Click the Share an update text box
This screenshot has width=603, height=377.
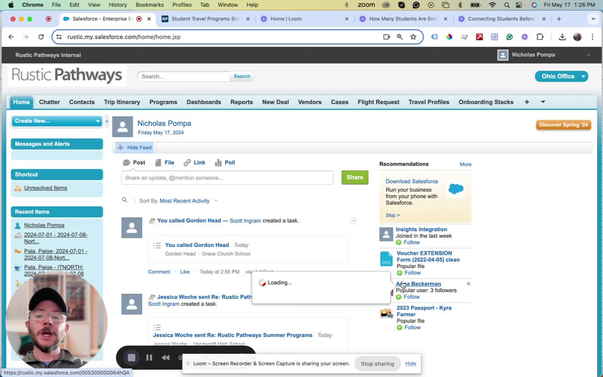(x=227, y=178)
